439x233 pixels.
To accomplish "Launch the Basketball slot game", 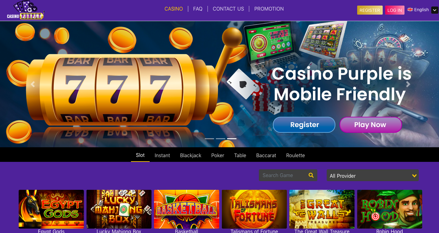I will 187,209.
